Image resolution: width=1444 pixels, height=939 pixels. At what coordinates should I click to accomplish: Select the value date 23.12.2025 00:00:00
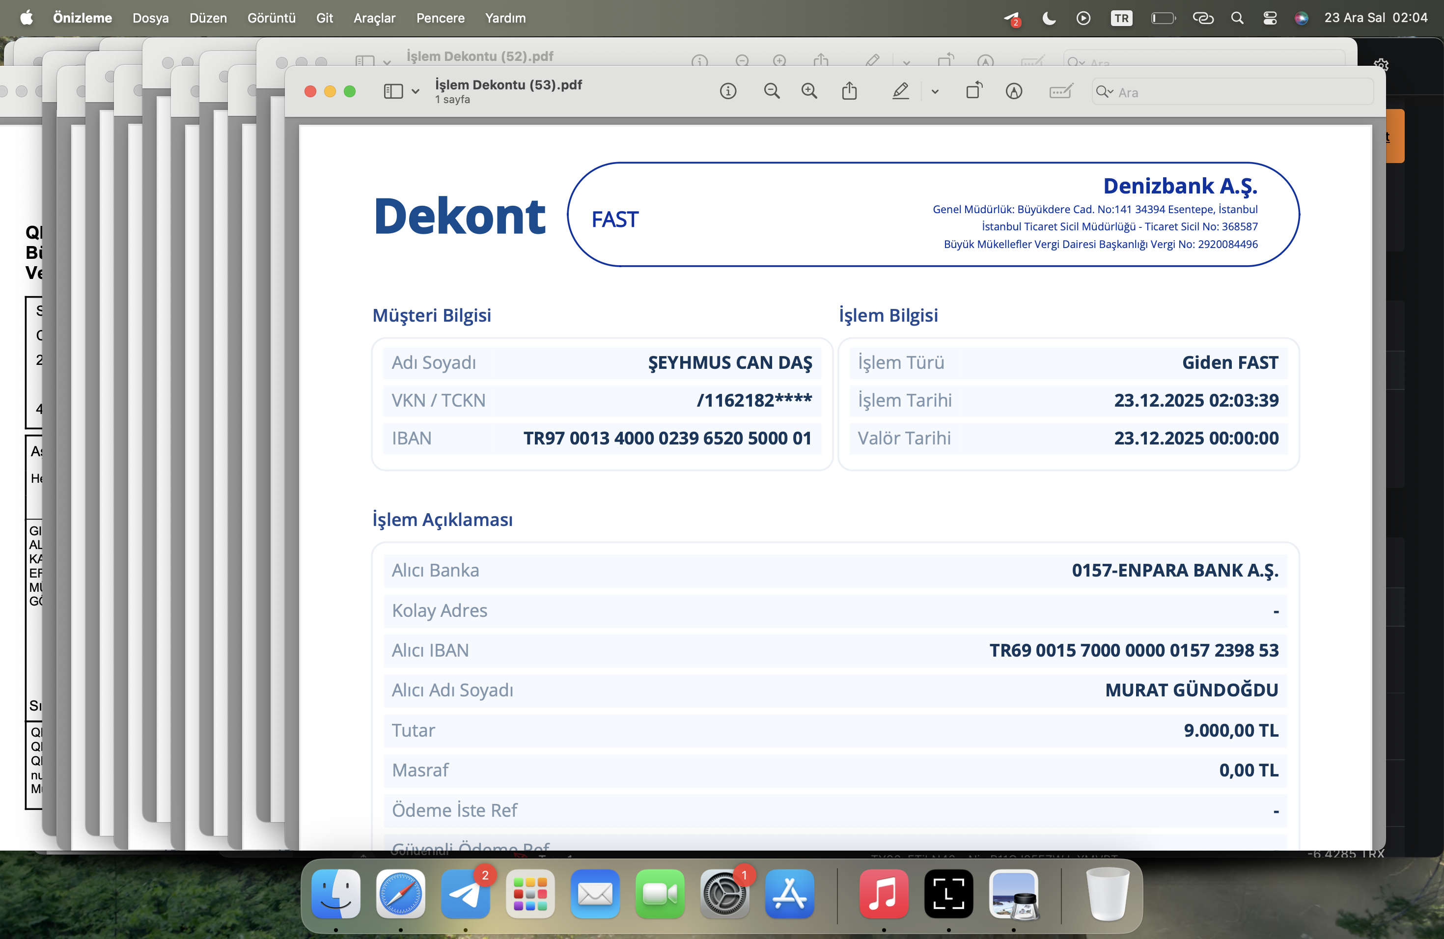[1196, 438]
